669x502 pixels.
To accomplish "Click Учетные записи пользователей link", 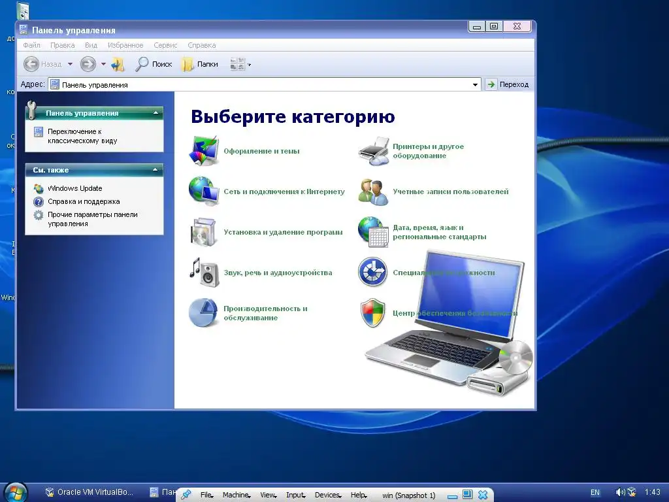I will point(451,192).
